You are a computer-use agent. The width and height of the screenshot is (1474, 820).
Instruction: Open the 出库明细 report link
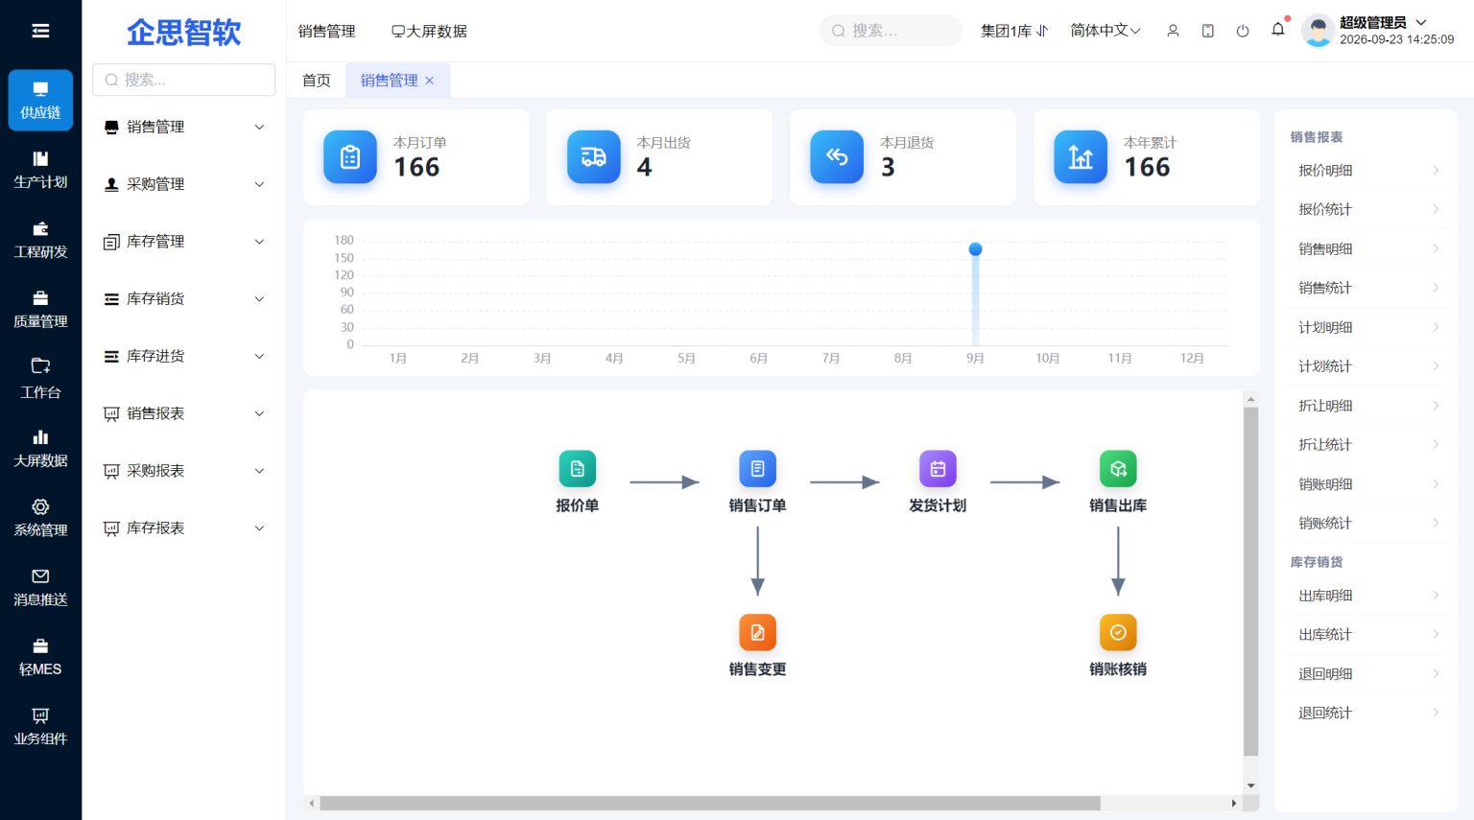[1367, 596]
